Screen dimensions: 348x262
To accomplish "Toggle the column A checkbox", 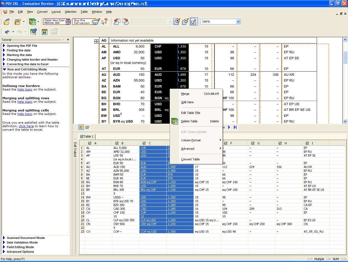I will pos(90,143).
